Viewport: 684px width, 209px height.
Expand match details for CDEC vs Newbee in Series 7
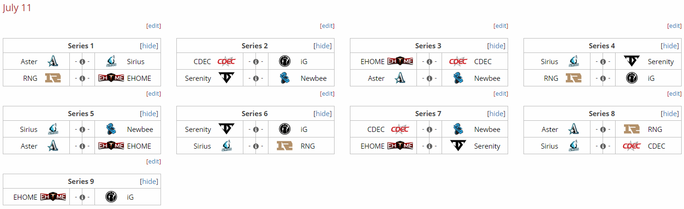coord(429,129)
